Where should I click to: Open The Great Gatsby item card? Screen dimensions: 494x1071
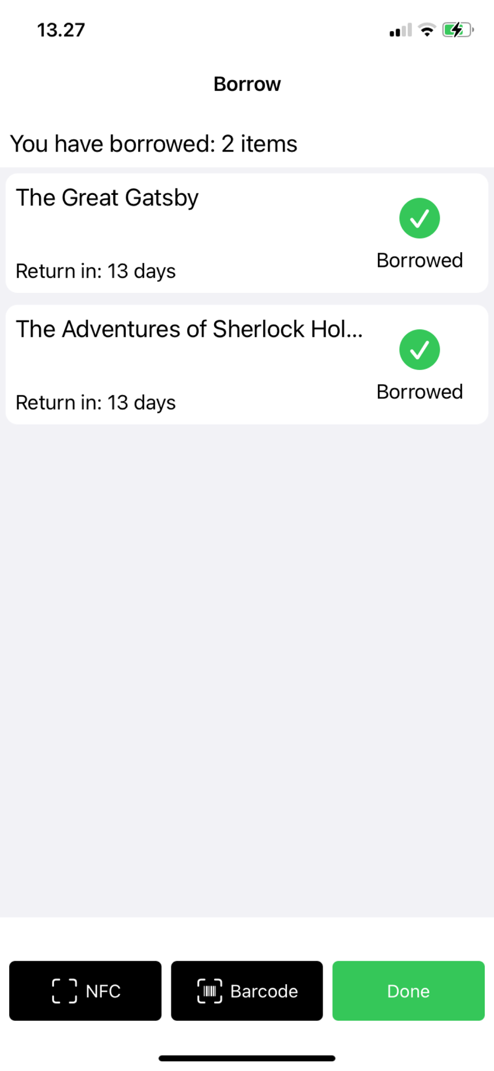(x=247, y=233)
